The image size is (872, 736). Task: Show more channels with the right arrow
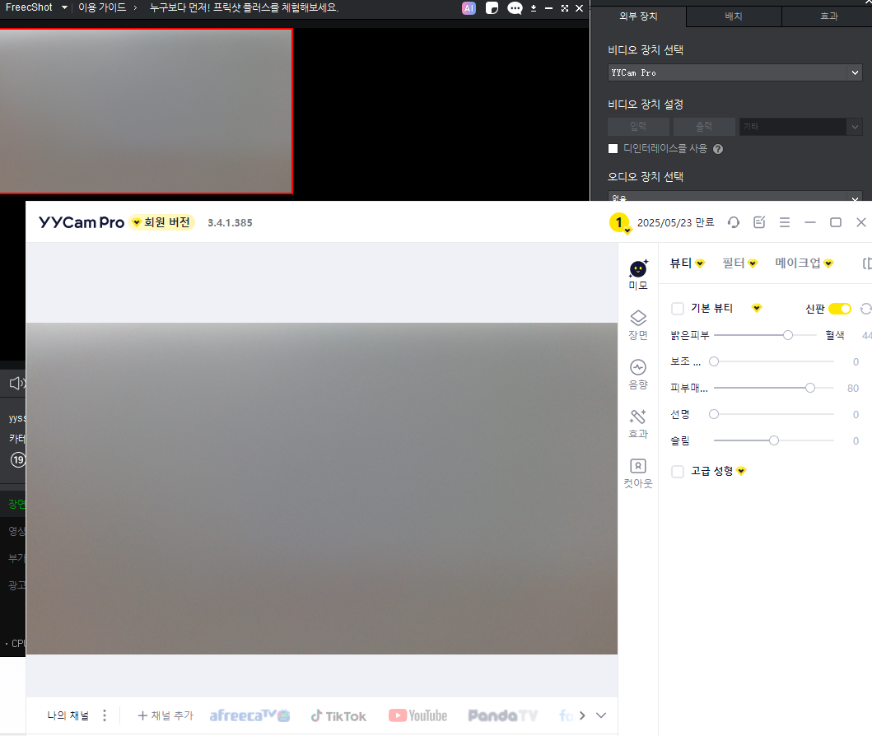pyautogui.click(x=582, y=715)
